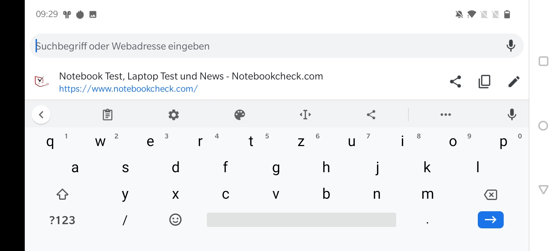Tap the Android home circle button

point(543,126)
